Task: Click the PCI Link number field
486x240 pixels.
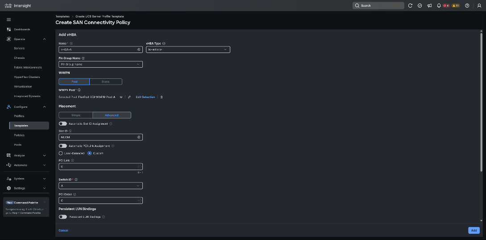Action: 101,167
